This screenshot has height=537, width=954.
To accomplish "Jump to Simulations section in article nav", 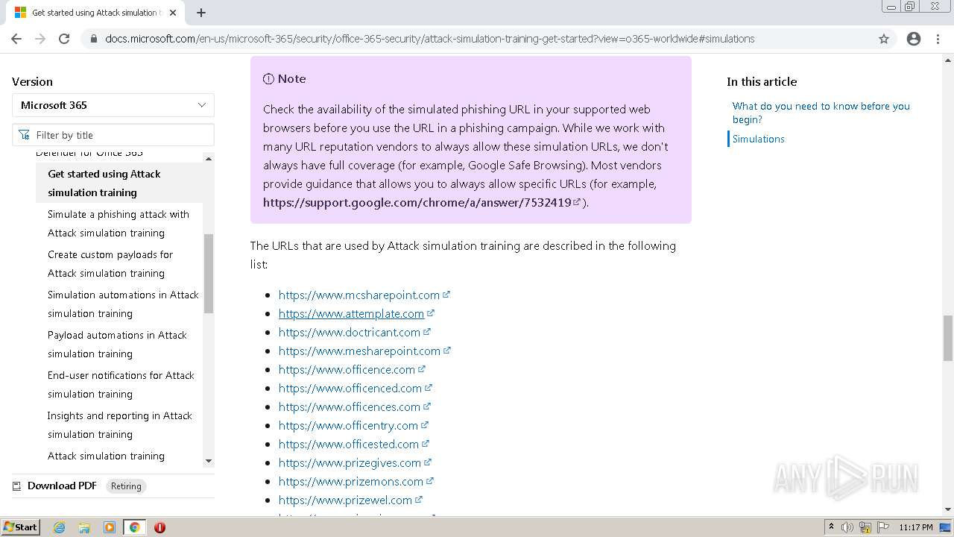I will 758,139.
